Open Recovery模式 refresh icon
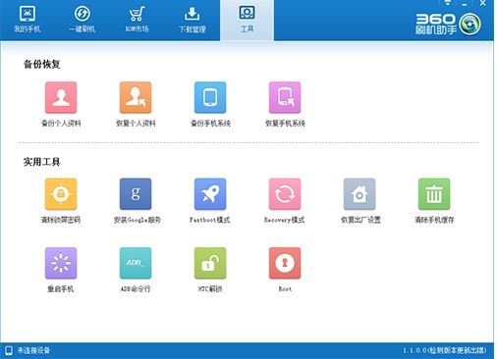The image size is (498, 359). (x=285, y=194)
